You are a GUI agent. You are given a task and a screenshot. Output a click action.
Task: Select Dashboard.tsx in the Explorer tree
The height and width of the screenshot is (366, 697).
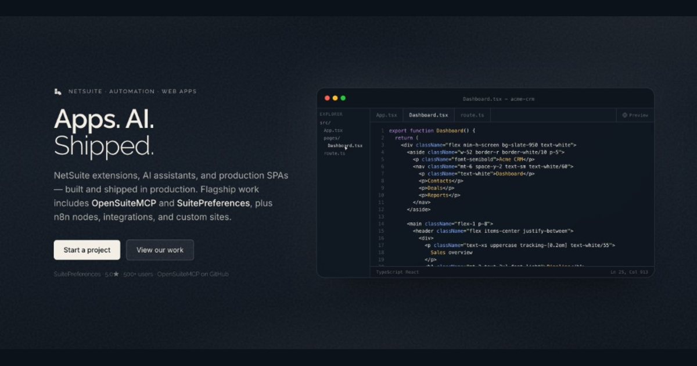(x=345, y=145)
